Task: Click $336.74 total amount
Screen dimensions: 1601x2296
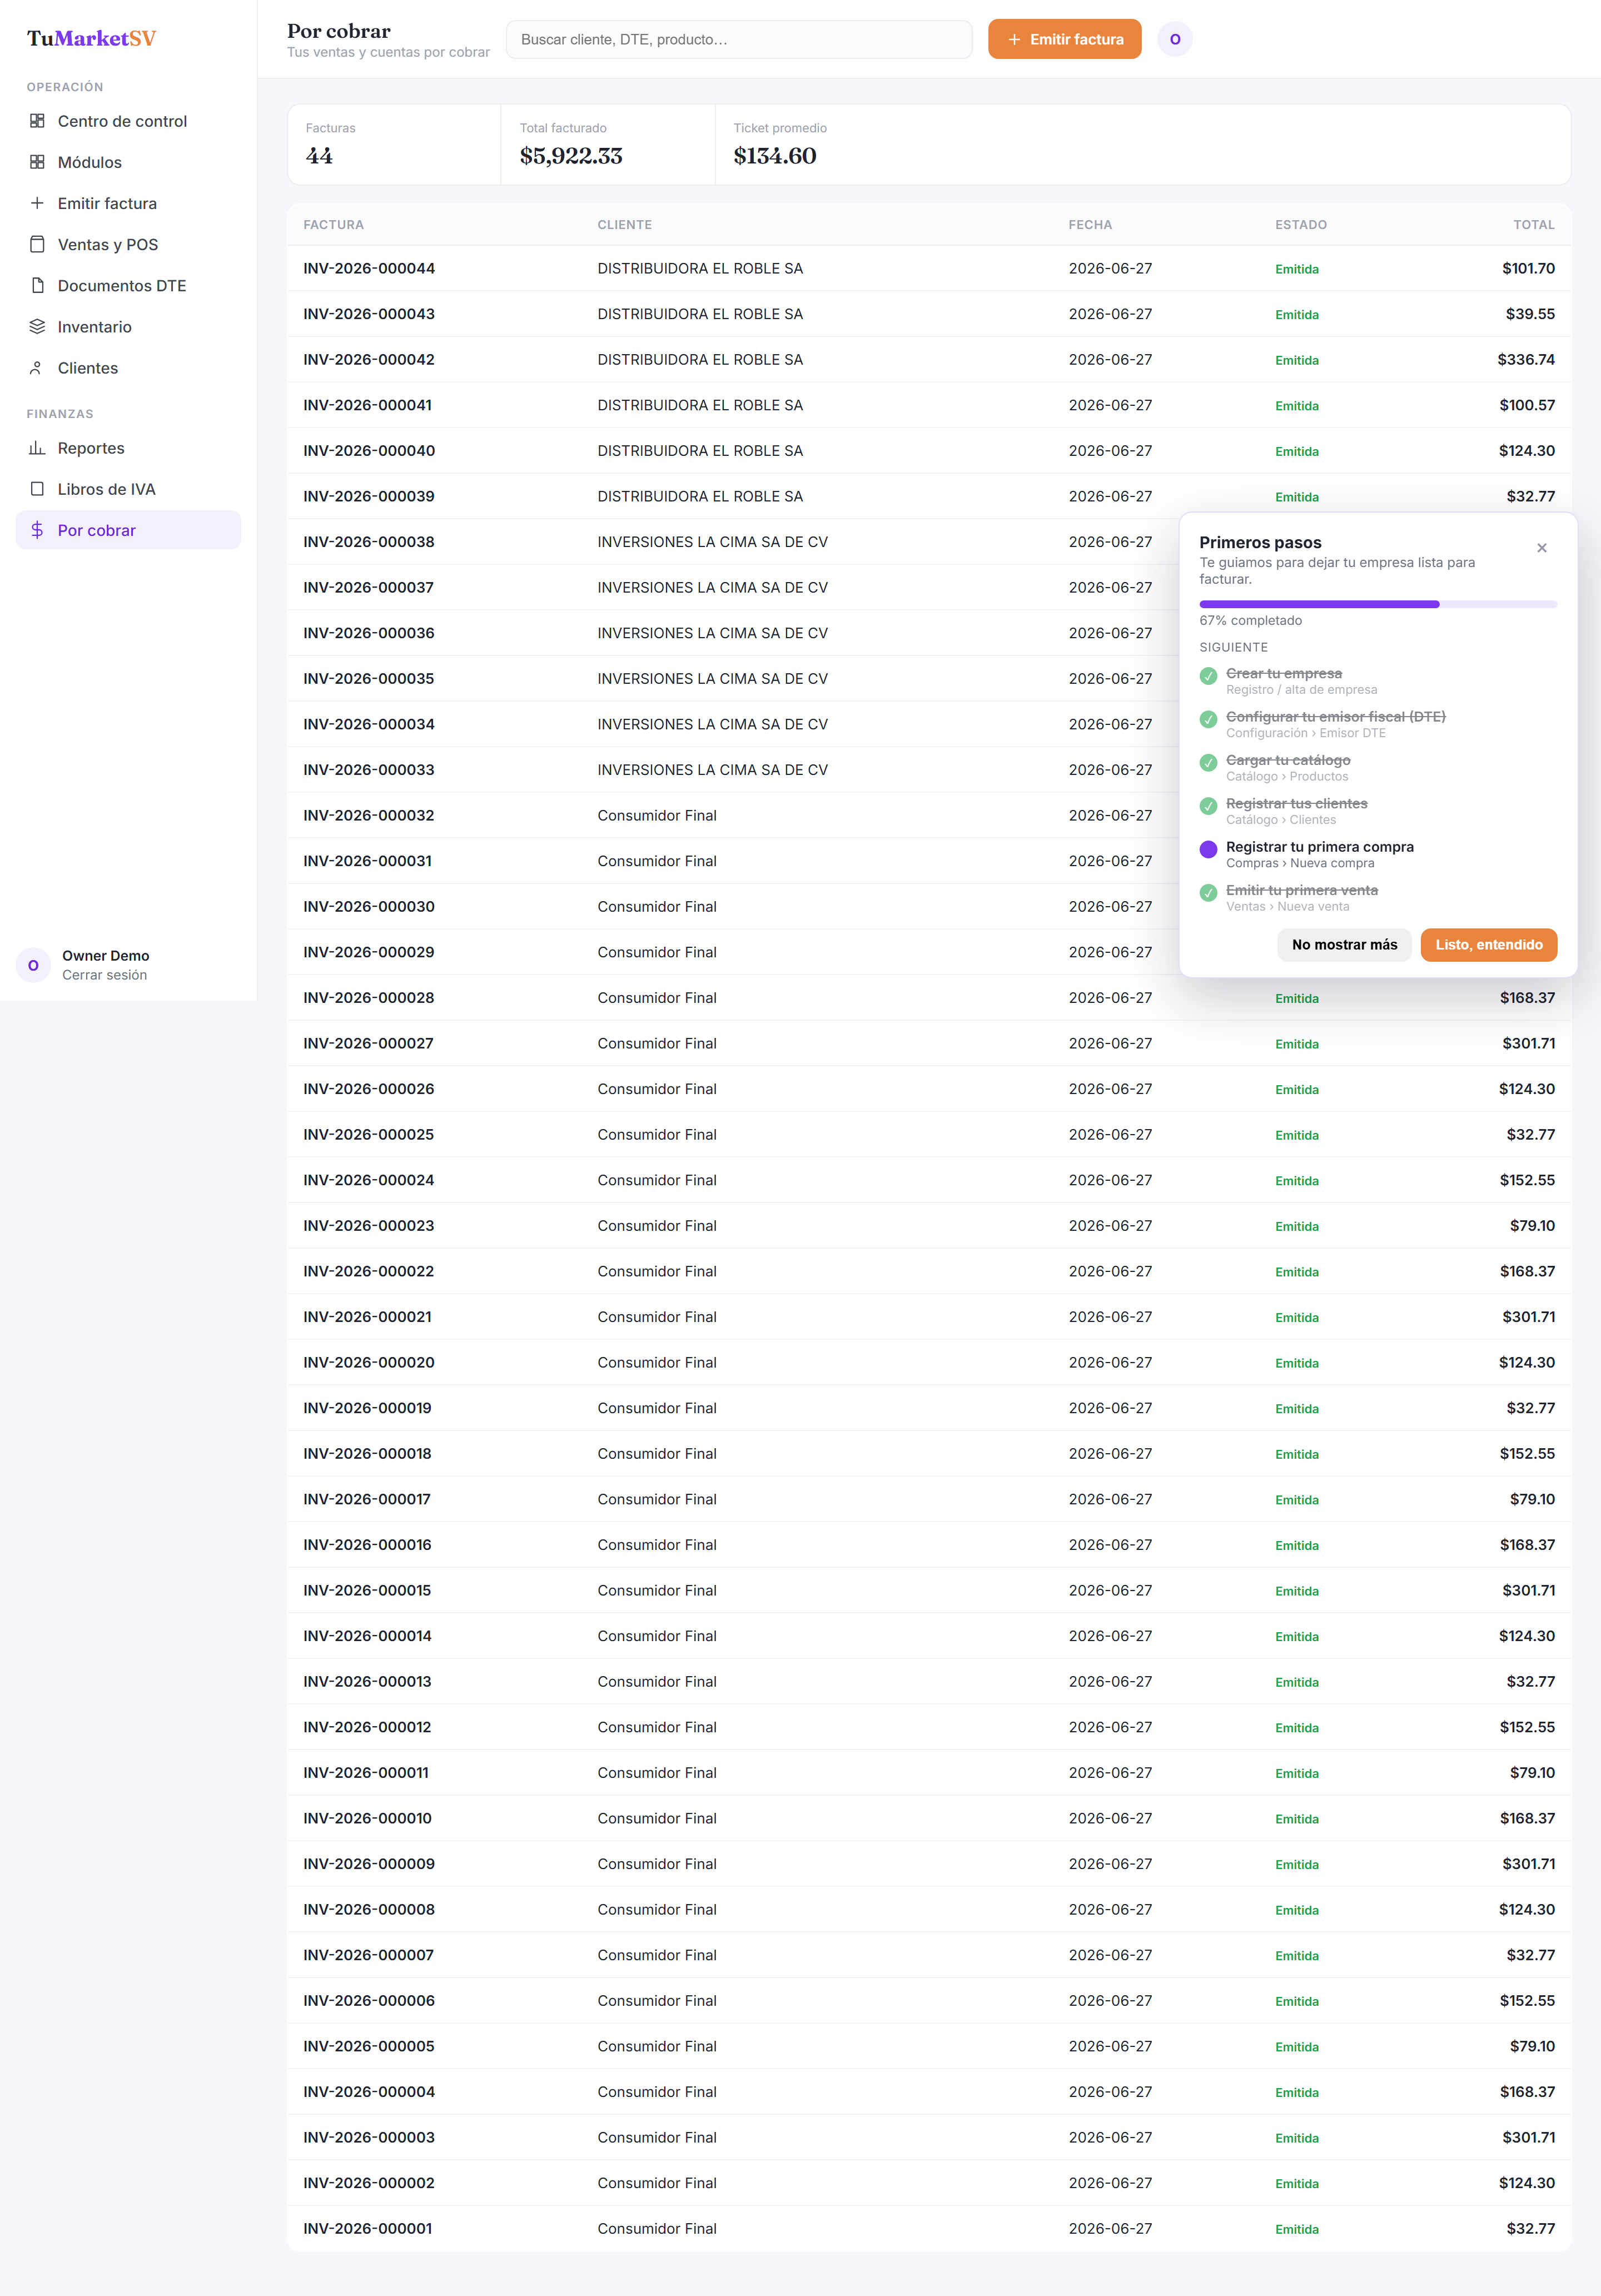Action: tap(1526, 359)
